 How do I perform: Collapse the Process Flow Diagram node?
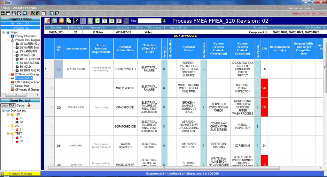[x=8, y=40]
